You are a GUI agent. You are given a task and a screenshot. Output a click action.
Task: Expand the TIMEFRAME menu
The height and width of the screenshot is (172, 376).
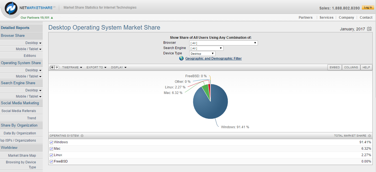72,67
